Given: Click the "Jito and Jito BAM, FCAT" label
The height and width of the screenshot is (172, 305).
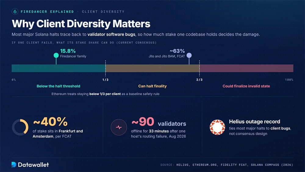Looking at the screenshot, I should pyautogui.click(x=167, y=56).
